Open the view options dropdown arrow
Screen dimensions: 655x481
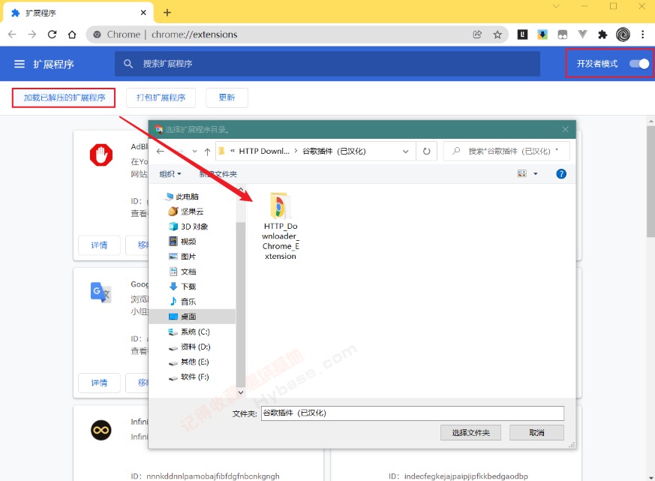click(536, 173)
